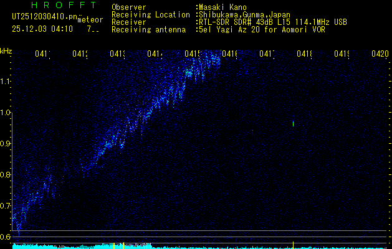Screen dimensions: 392x249
Task: Click the Receiving antenna label
Action: tap(148, 30)
